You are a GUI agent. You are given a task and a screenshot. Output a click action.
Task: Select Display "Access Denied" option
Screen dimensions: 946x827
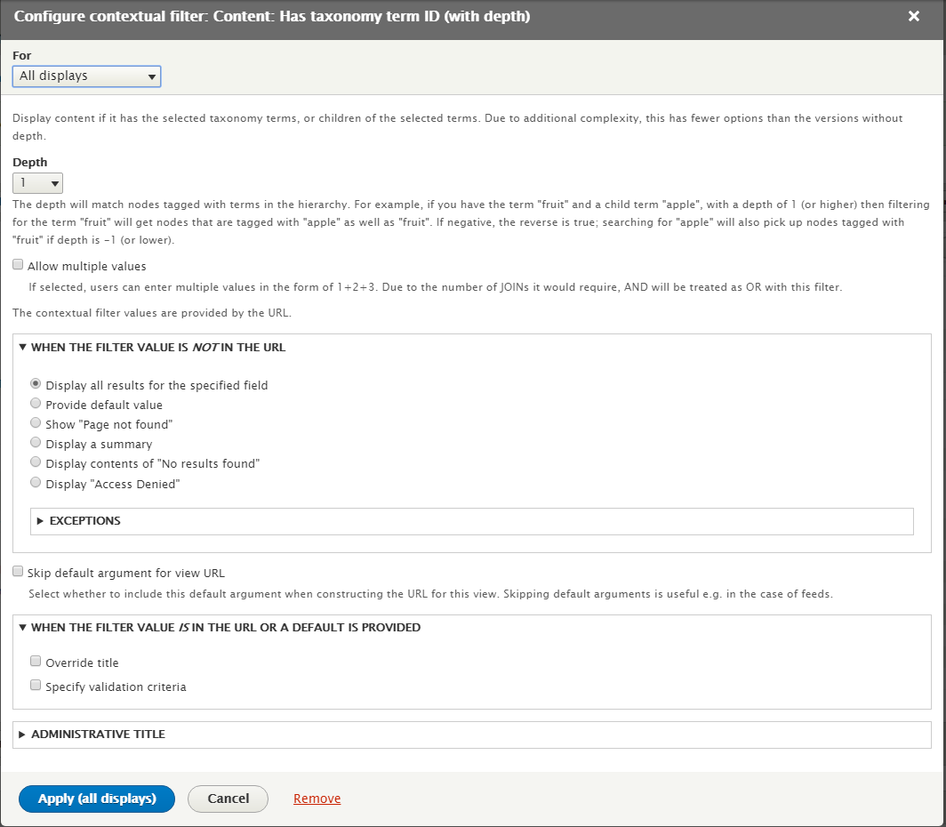(x=36, y=483)
